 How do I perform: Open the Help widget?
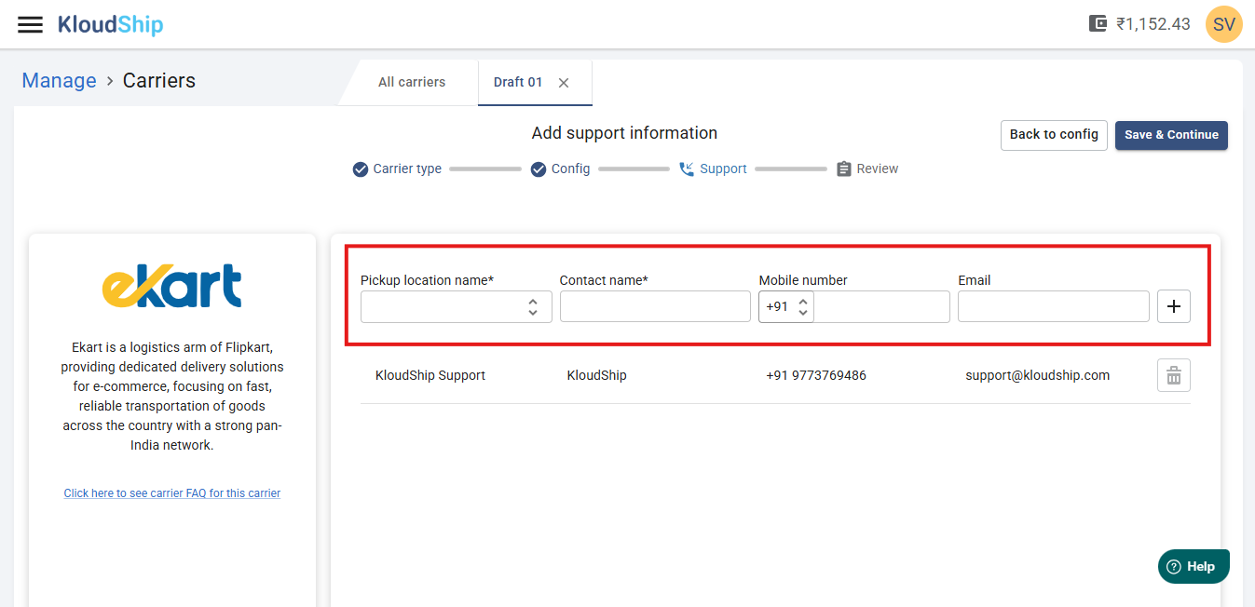tap(1194, 566)
